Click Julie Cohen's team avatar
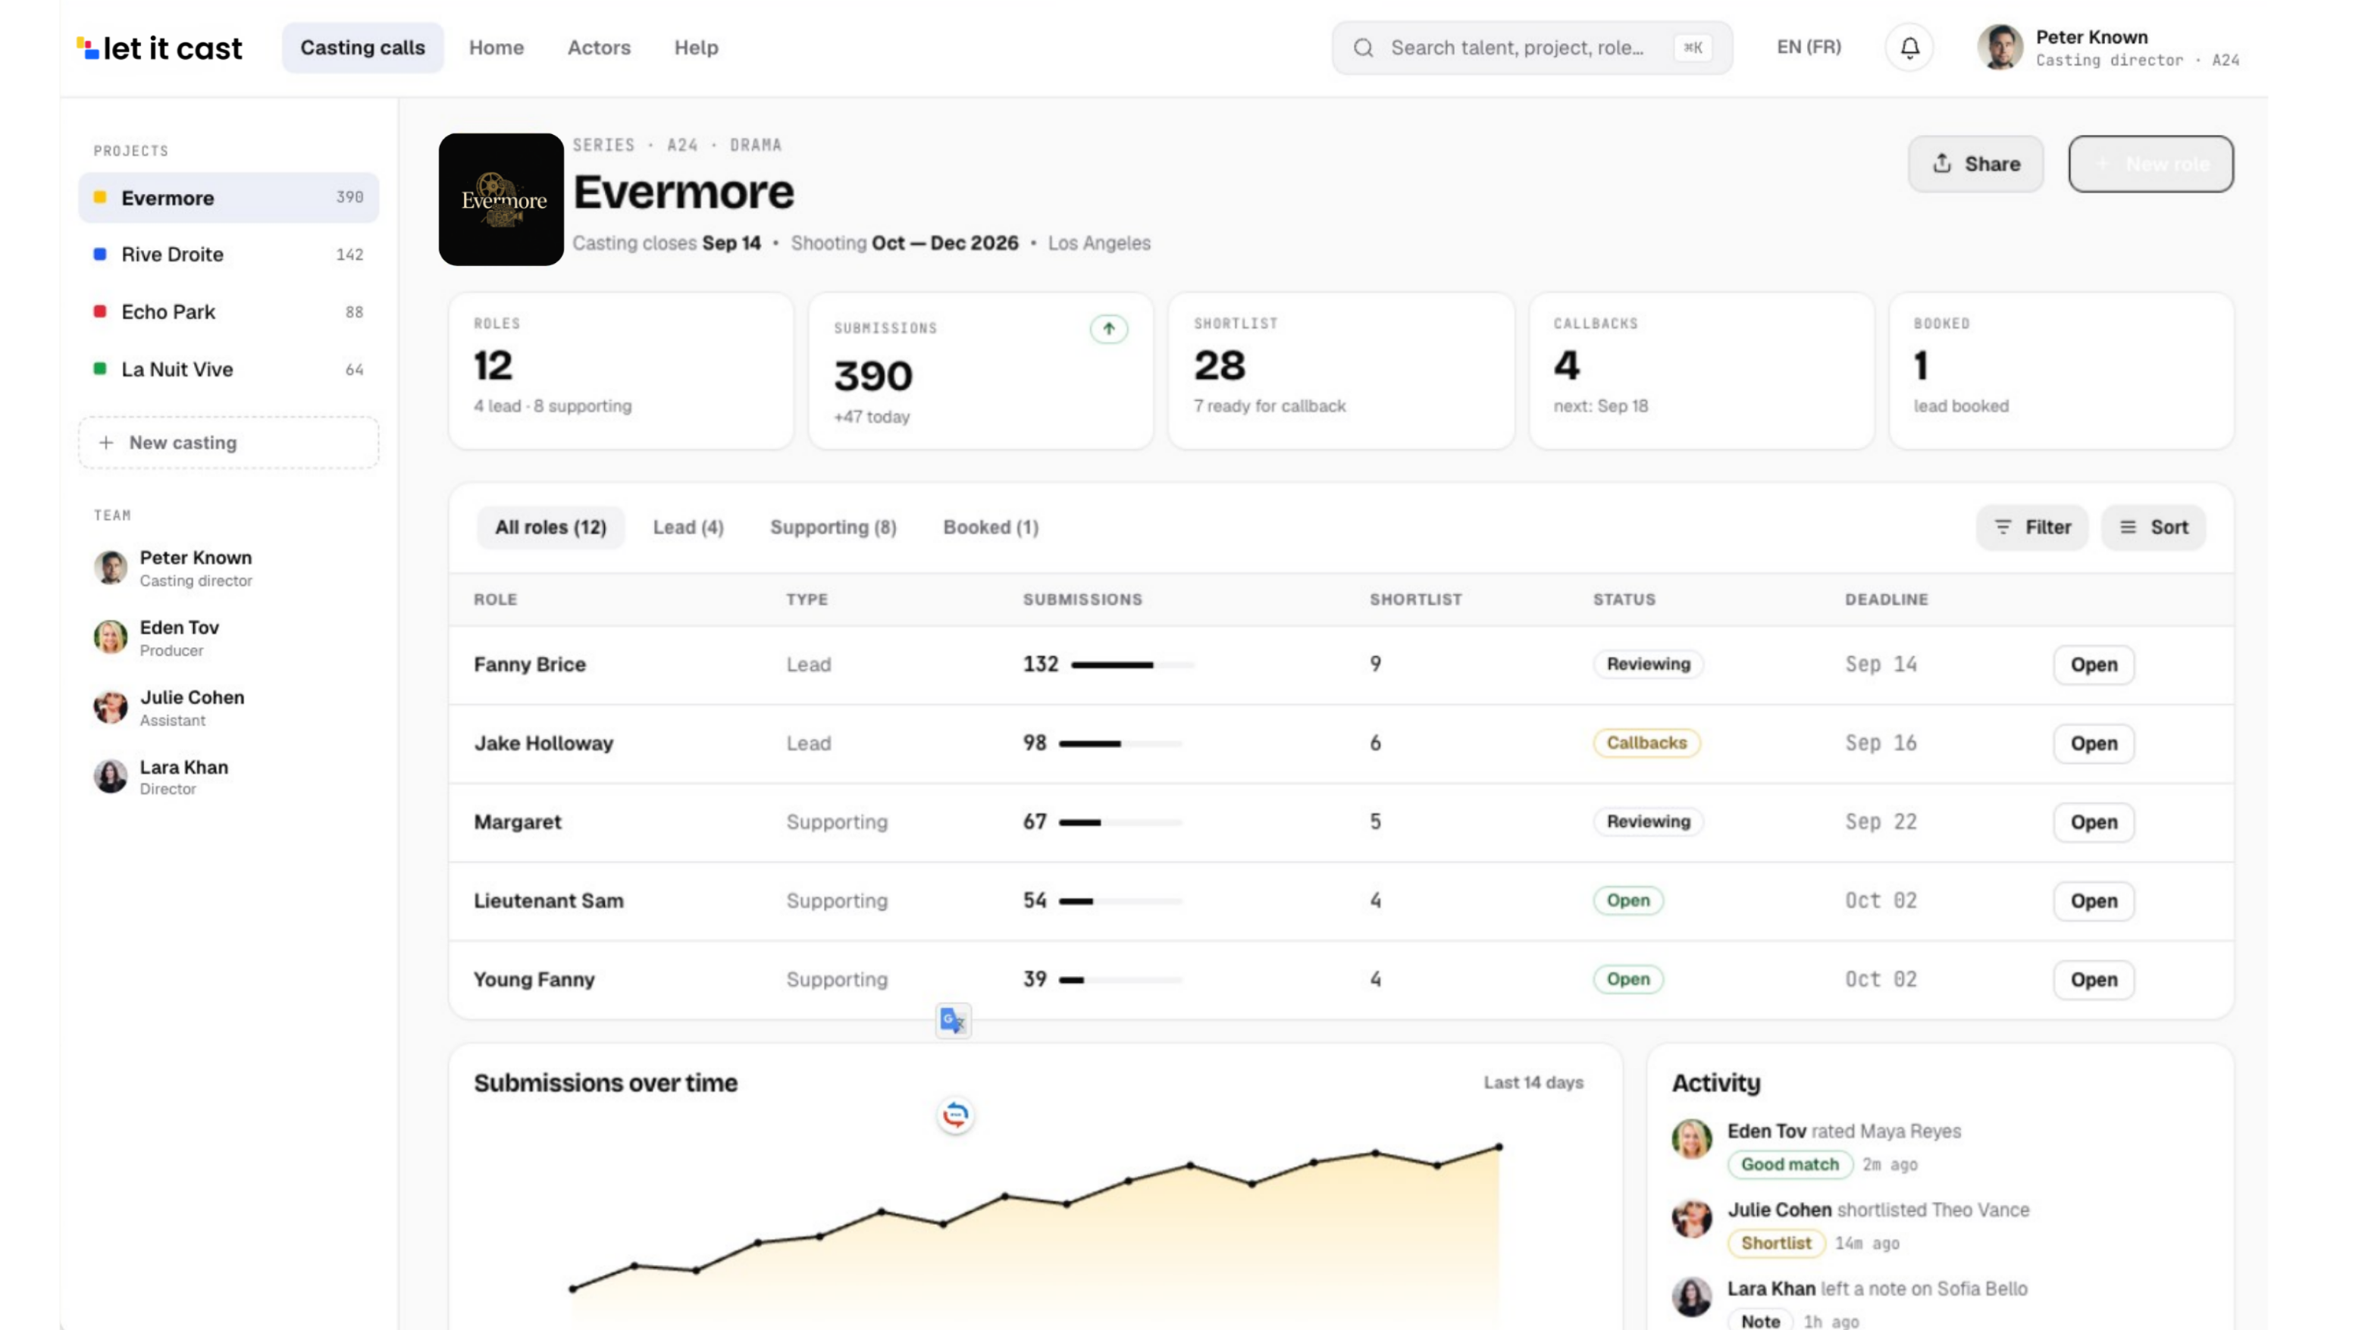This screenshot has height=1330, width=2365. pyautogui.click(x=110, y=707)
